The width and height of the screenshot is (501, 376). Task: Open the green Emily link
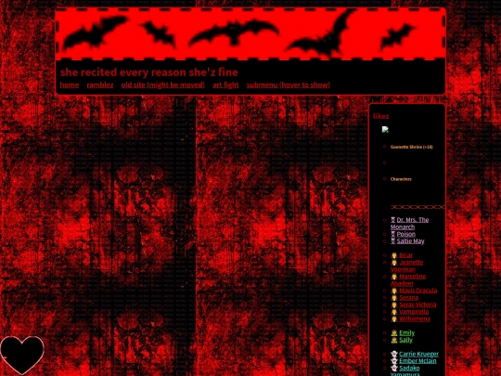pyautogui.click(x=406, y=333)
